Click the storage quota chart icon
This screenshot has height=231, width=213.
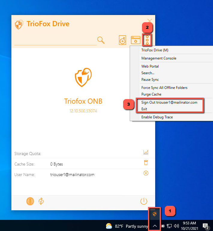pyautogui.click(x=146, y=152)
